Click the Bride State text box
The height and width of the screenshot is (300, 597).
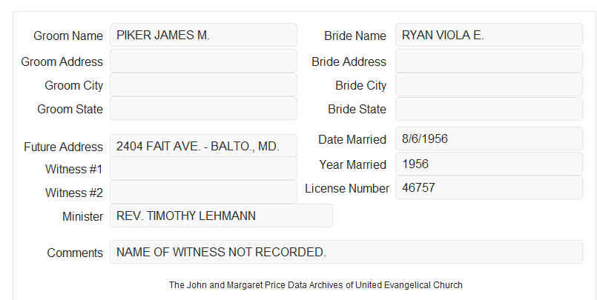489,109
